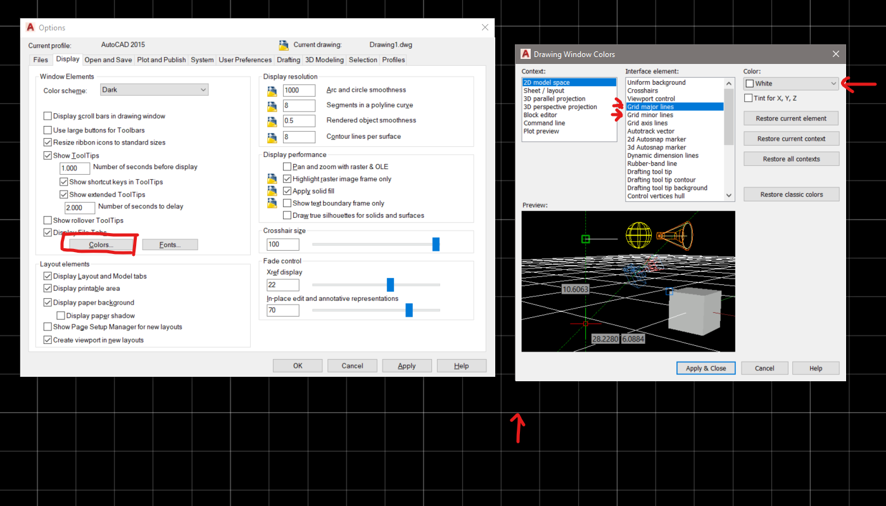The height and width of the screenshot is (506, 886).
Task: Open the Color scheme dropdown
Action: (153, 89)
